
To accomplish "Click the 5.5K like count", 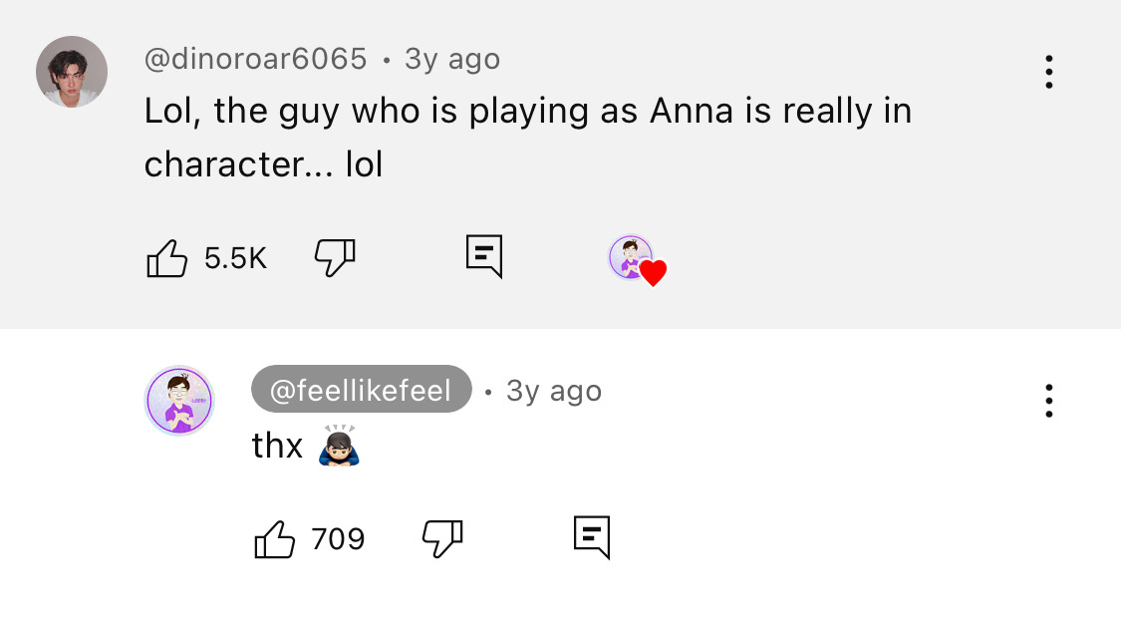I will click(235, 259).
